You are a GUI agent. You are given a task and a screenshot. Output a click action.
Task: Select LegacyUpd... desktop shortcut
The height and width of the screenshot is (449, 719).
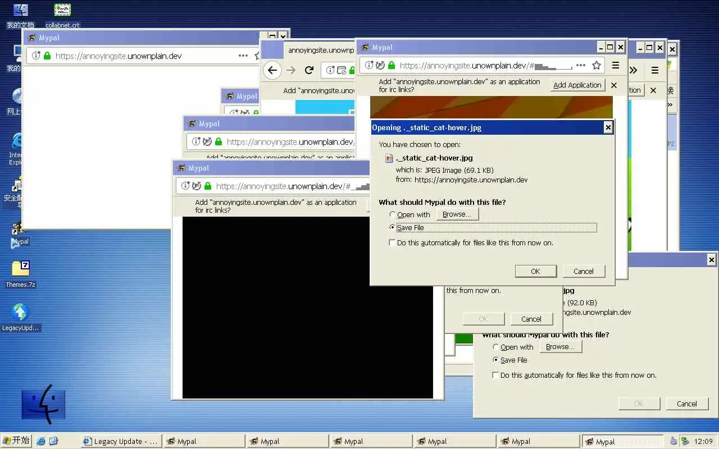pos(20,317)
